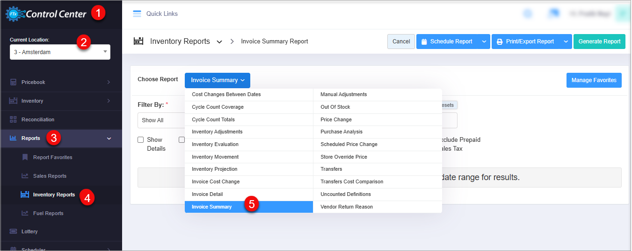Click the Report Favorites bookmark icon
Screen dimensions: 632x251
tap(25, 157)
